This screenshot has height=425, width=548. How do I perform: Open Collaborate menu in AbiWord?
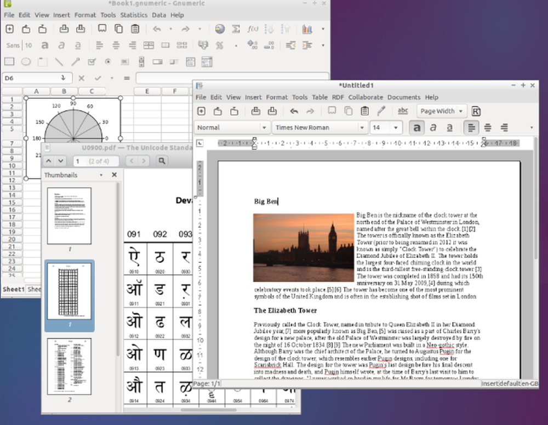click(x=366, y=97)
